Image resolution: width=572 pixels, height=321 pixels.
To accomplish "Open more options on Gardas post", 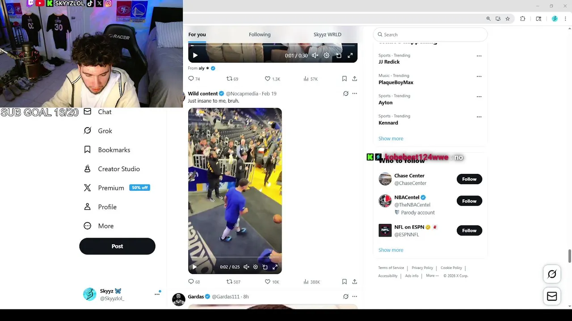I will (354, 296).
